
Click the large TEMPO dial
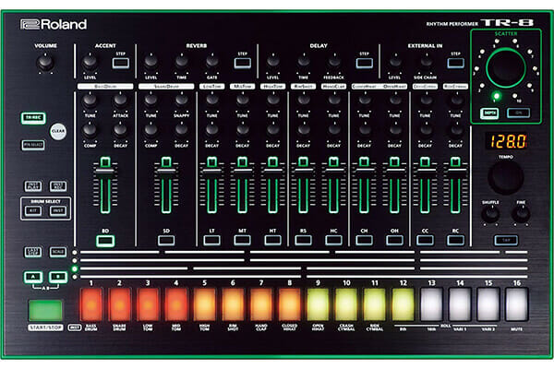click(x=506, y=178)
